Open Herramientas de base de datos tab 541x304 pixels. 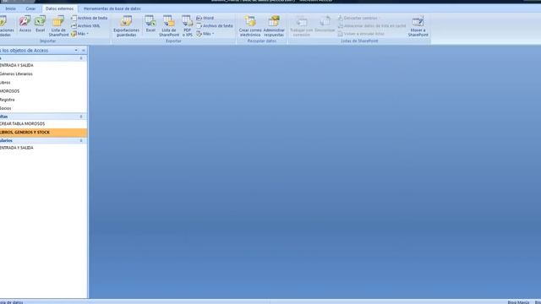(112, 8)
